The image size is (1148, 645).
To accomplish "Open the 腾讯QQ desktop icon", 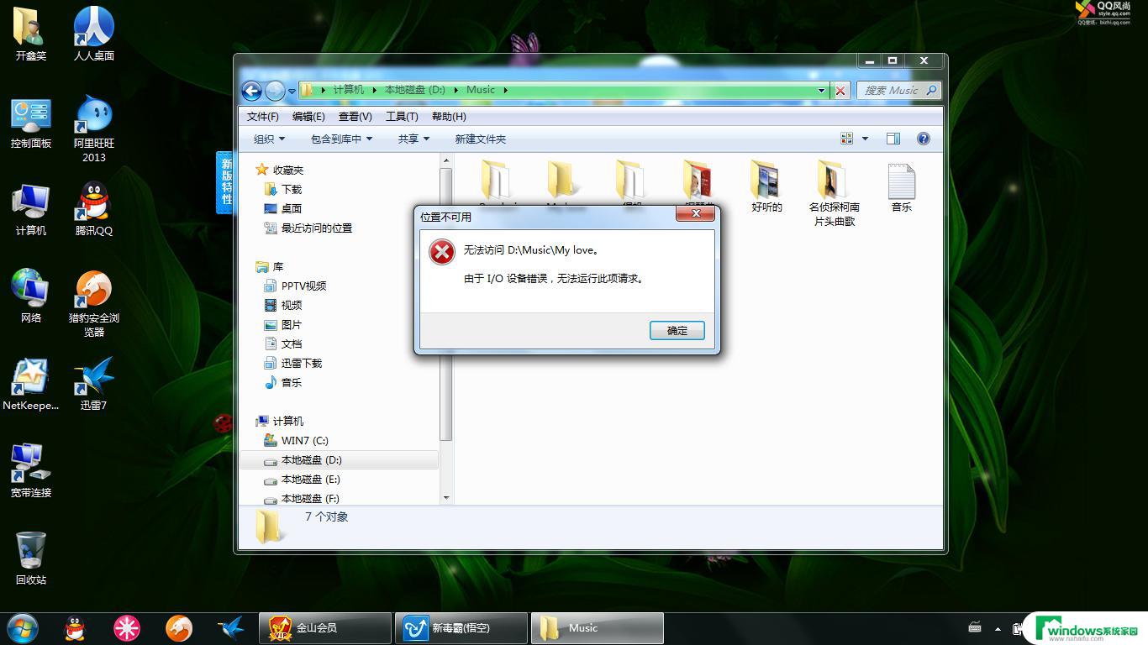I will pos(94,208).
